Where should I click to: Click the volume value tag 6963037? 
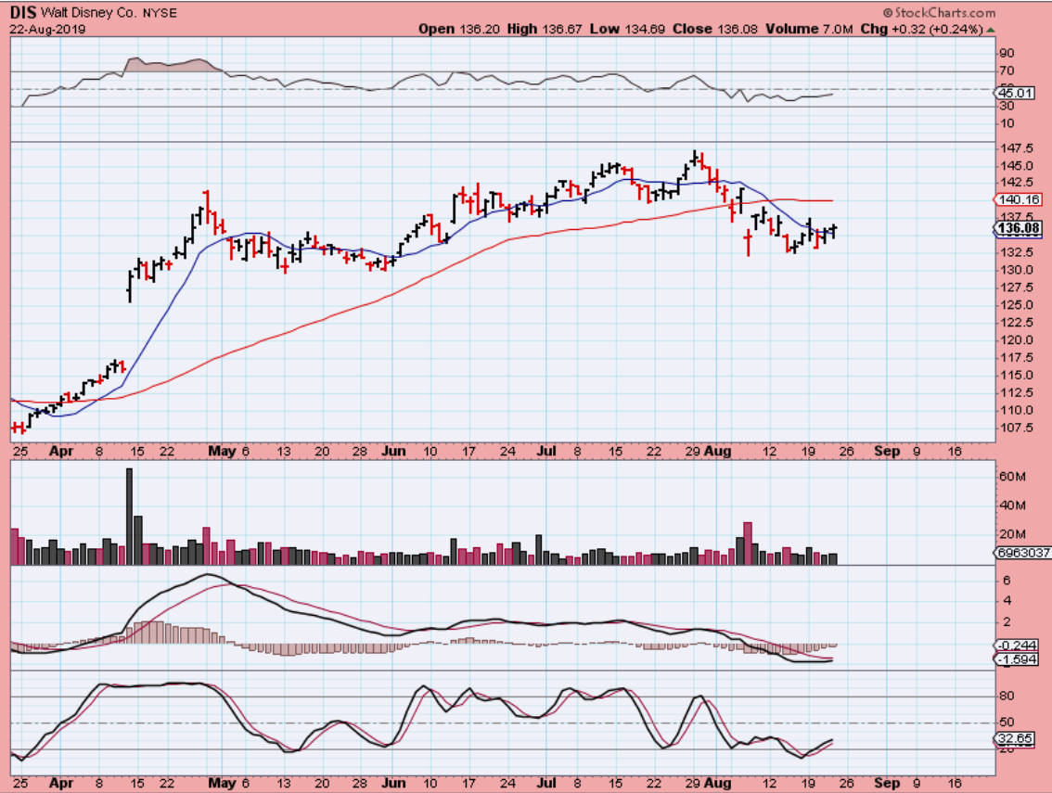coord(1021,553)
